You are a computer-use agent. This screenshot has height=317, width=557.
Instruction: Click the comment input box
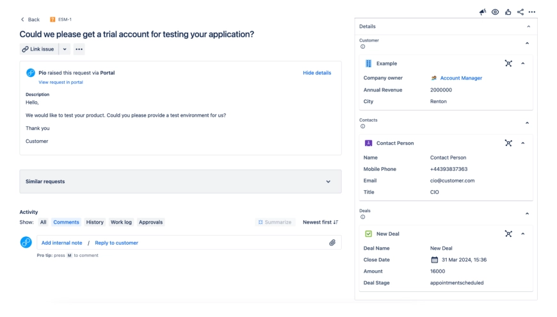pyautogui.click(x=189, y=242)
